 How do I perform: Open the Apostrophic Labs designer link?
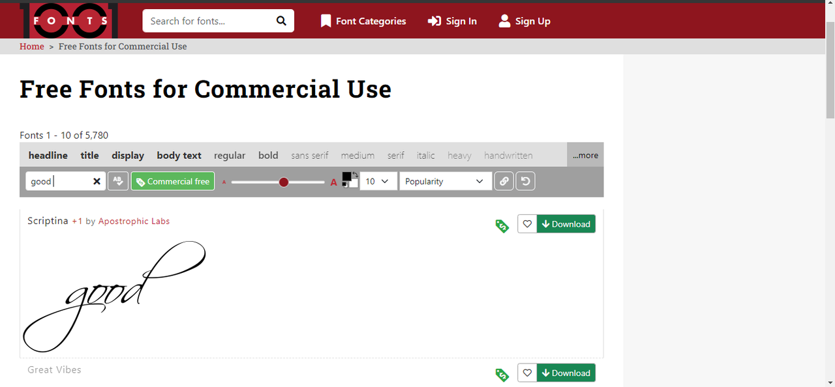click(x=134, y=221)
